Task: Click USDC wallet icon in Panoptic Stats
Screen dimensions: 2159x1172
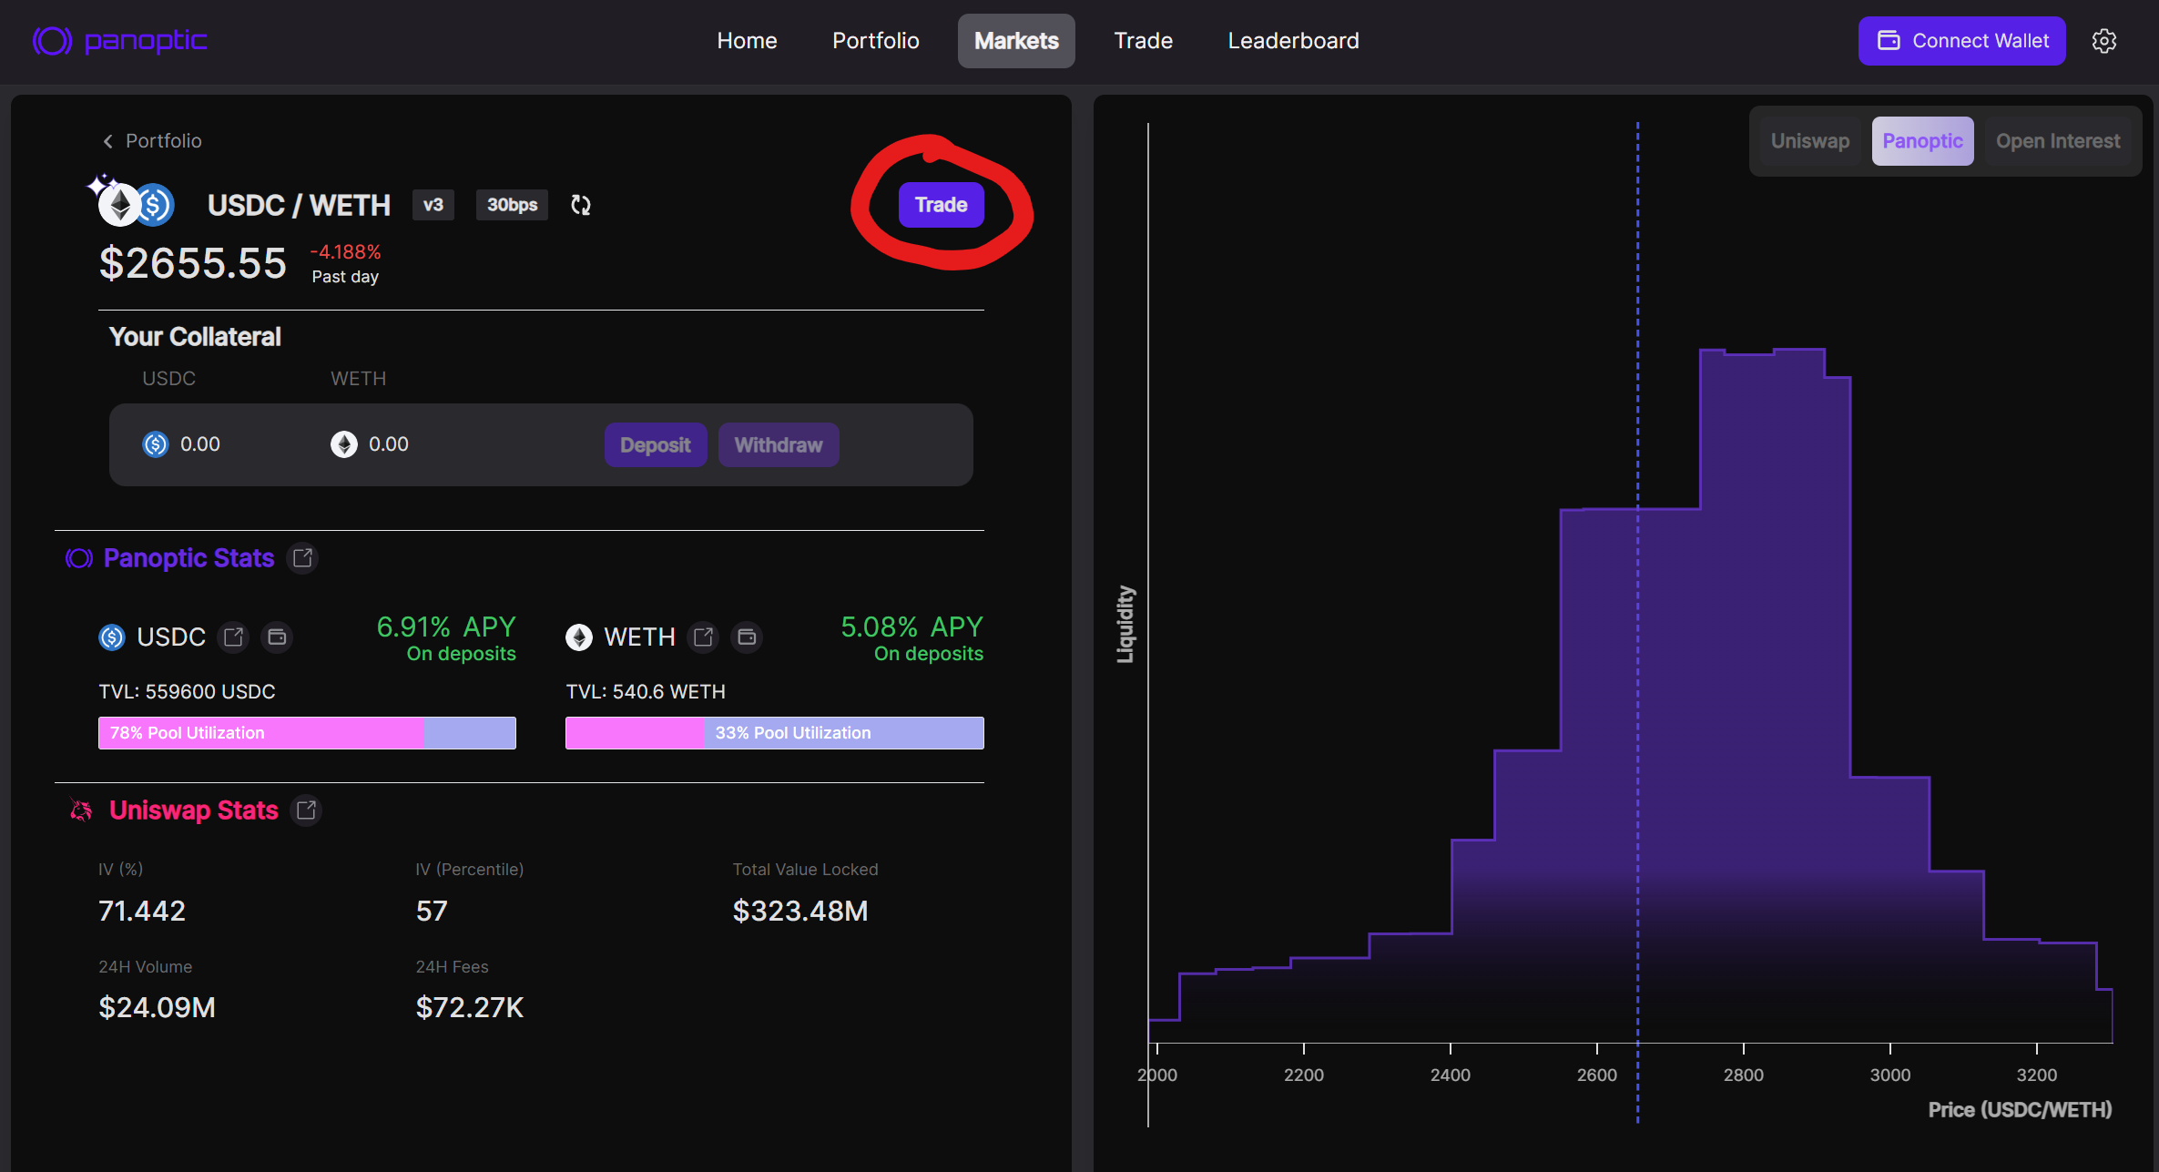Action: tap(277, 637)
